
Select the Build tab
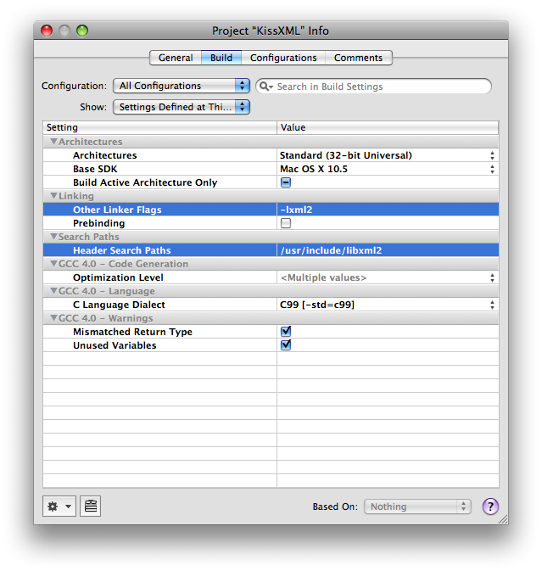click(x=221, y=58)
